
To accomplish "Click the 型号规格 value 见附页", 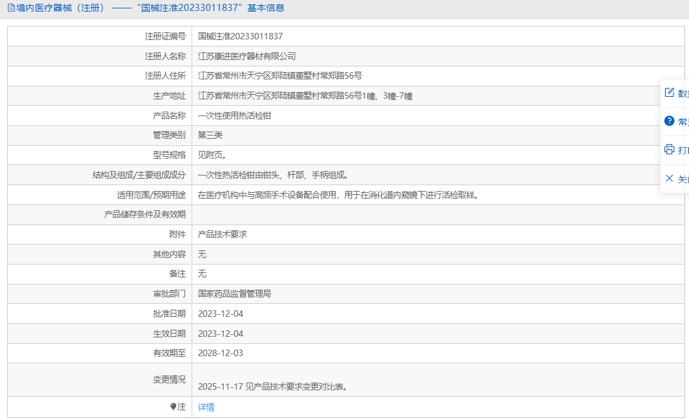I will point(212,155).
